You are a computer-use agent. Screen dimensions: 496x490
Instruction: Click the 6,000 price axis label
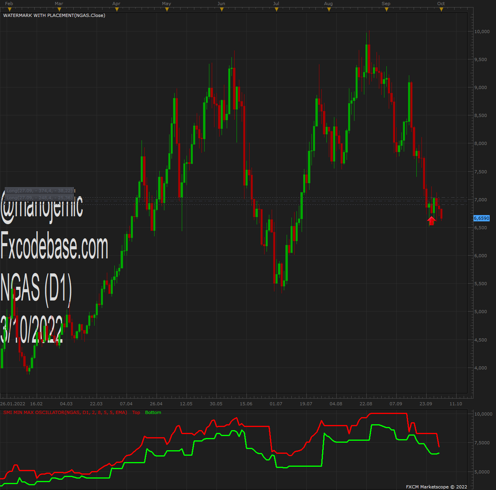click(x=481, y=256)
